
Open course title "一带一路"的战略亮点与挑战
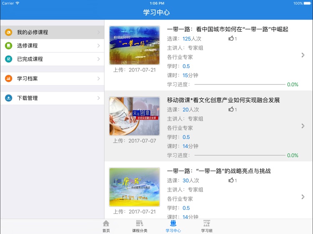(219, 171)
